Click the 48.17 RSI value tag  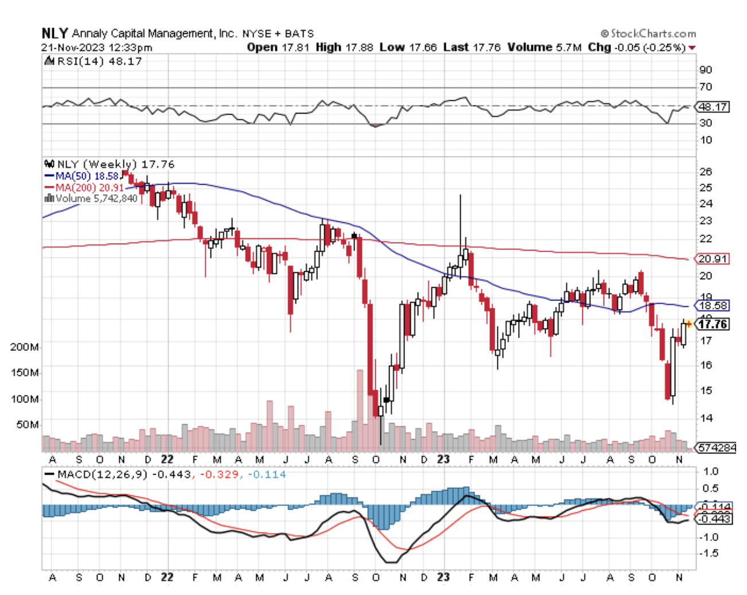point(713,107)
